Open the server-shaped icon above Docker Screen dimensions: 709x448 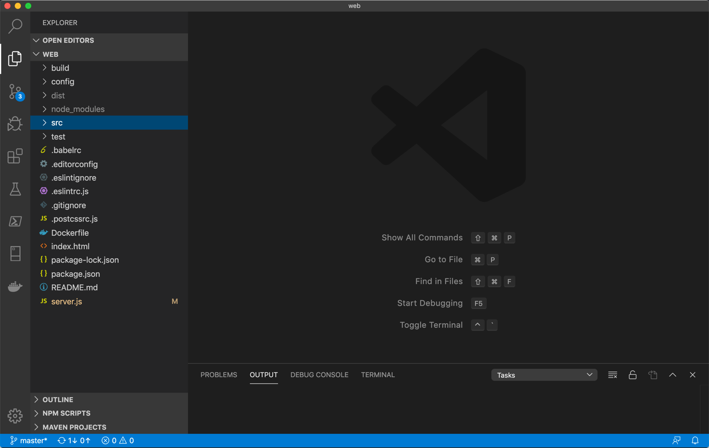click(15, 253)
